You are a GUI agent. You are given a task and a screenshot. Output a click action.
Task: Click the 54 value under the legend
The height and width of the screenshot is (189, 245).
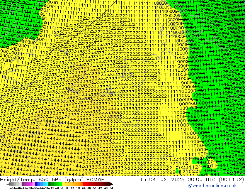pos(111,188)
